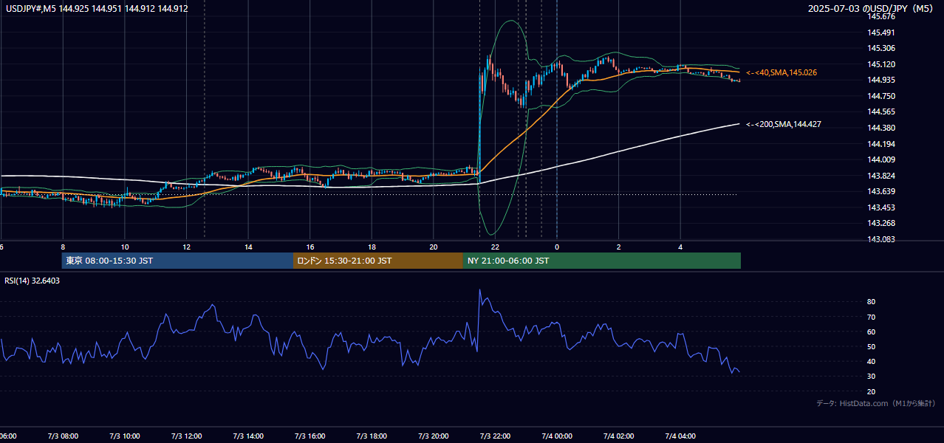Click price axis label 143.453
944x443 pixels.
[x=881, y=207]
